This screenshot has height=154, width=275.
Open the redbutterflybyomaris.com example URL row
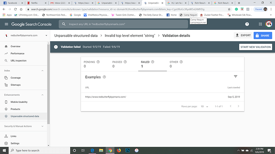click(162, 97)
